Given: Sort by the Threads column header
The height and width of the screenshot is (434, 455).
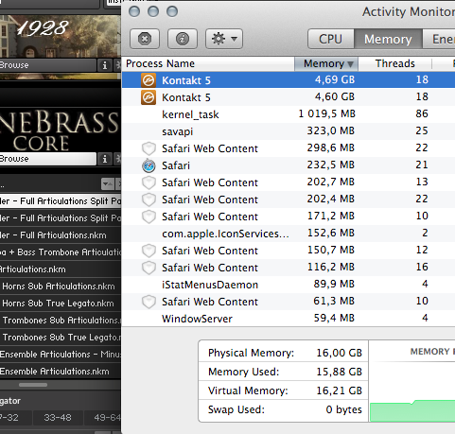Looking at the screenshot, I should pyautogui.click(x=394, y=63).
